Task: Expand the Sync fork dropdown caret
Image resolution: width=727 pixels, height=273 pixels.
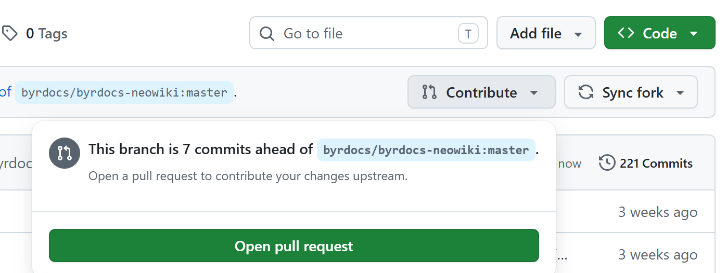Action: tap(680, 93)
